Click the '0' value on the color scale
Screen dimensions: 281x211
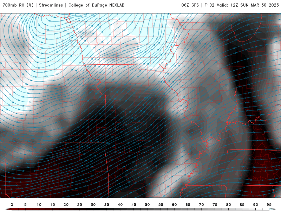click(12, 205)
